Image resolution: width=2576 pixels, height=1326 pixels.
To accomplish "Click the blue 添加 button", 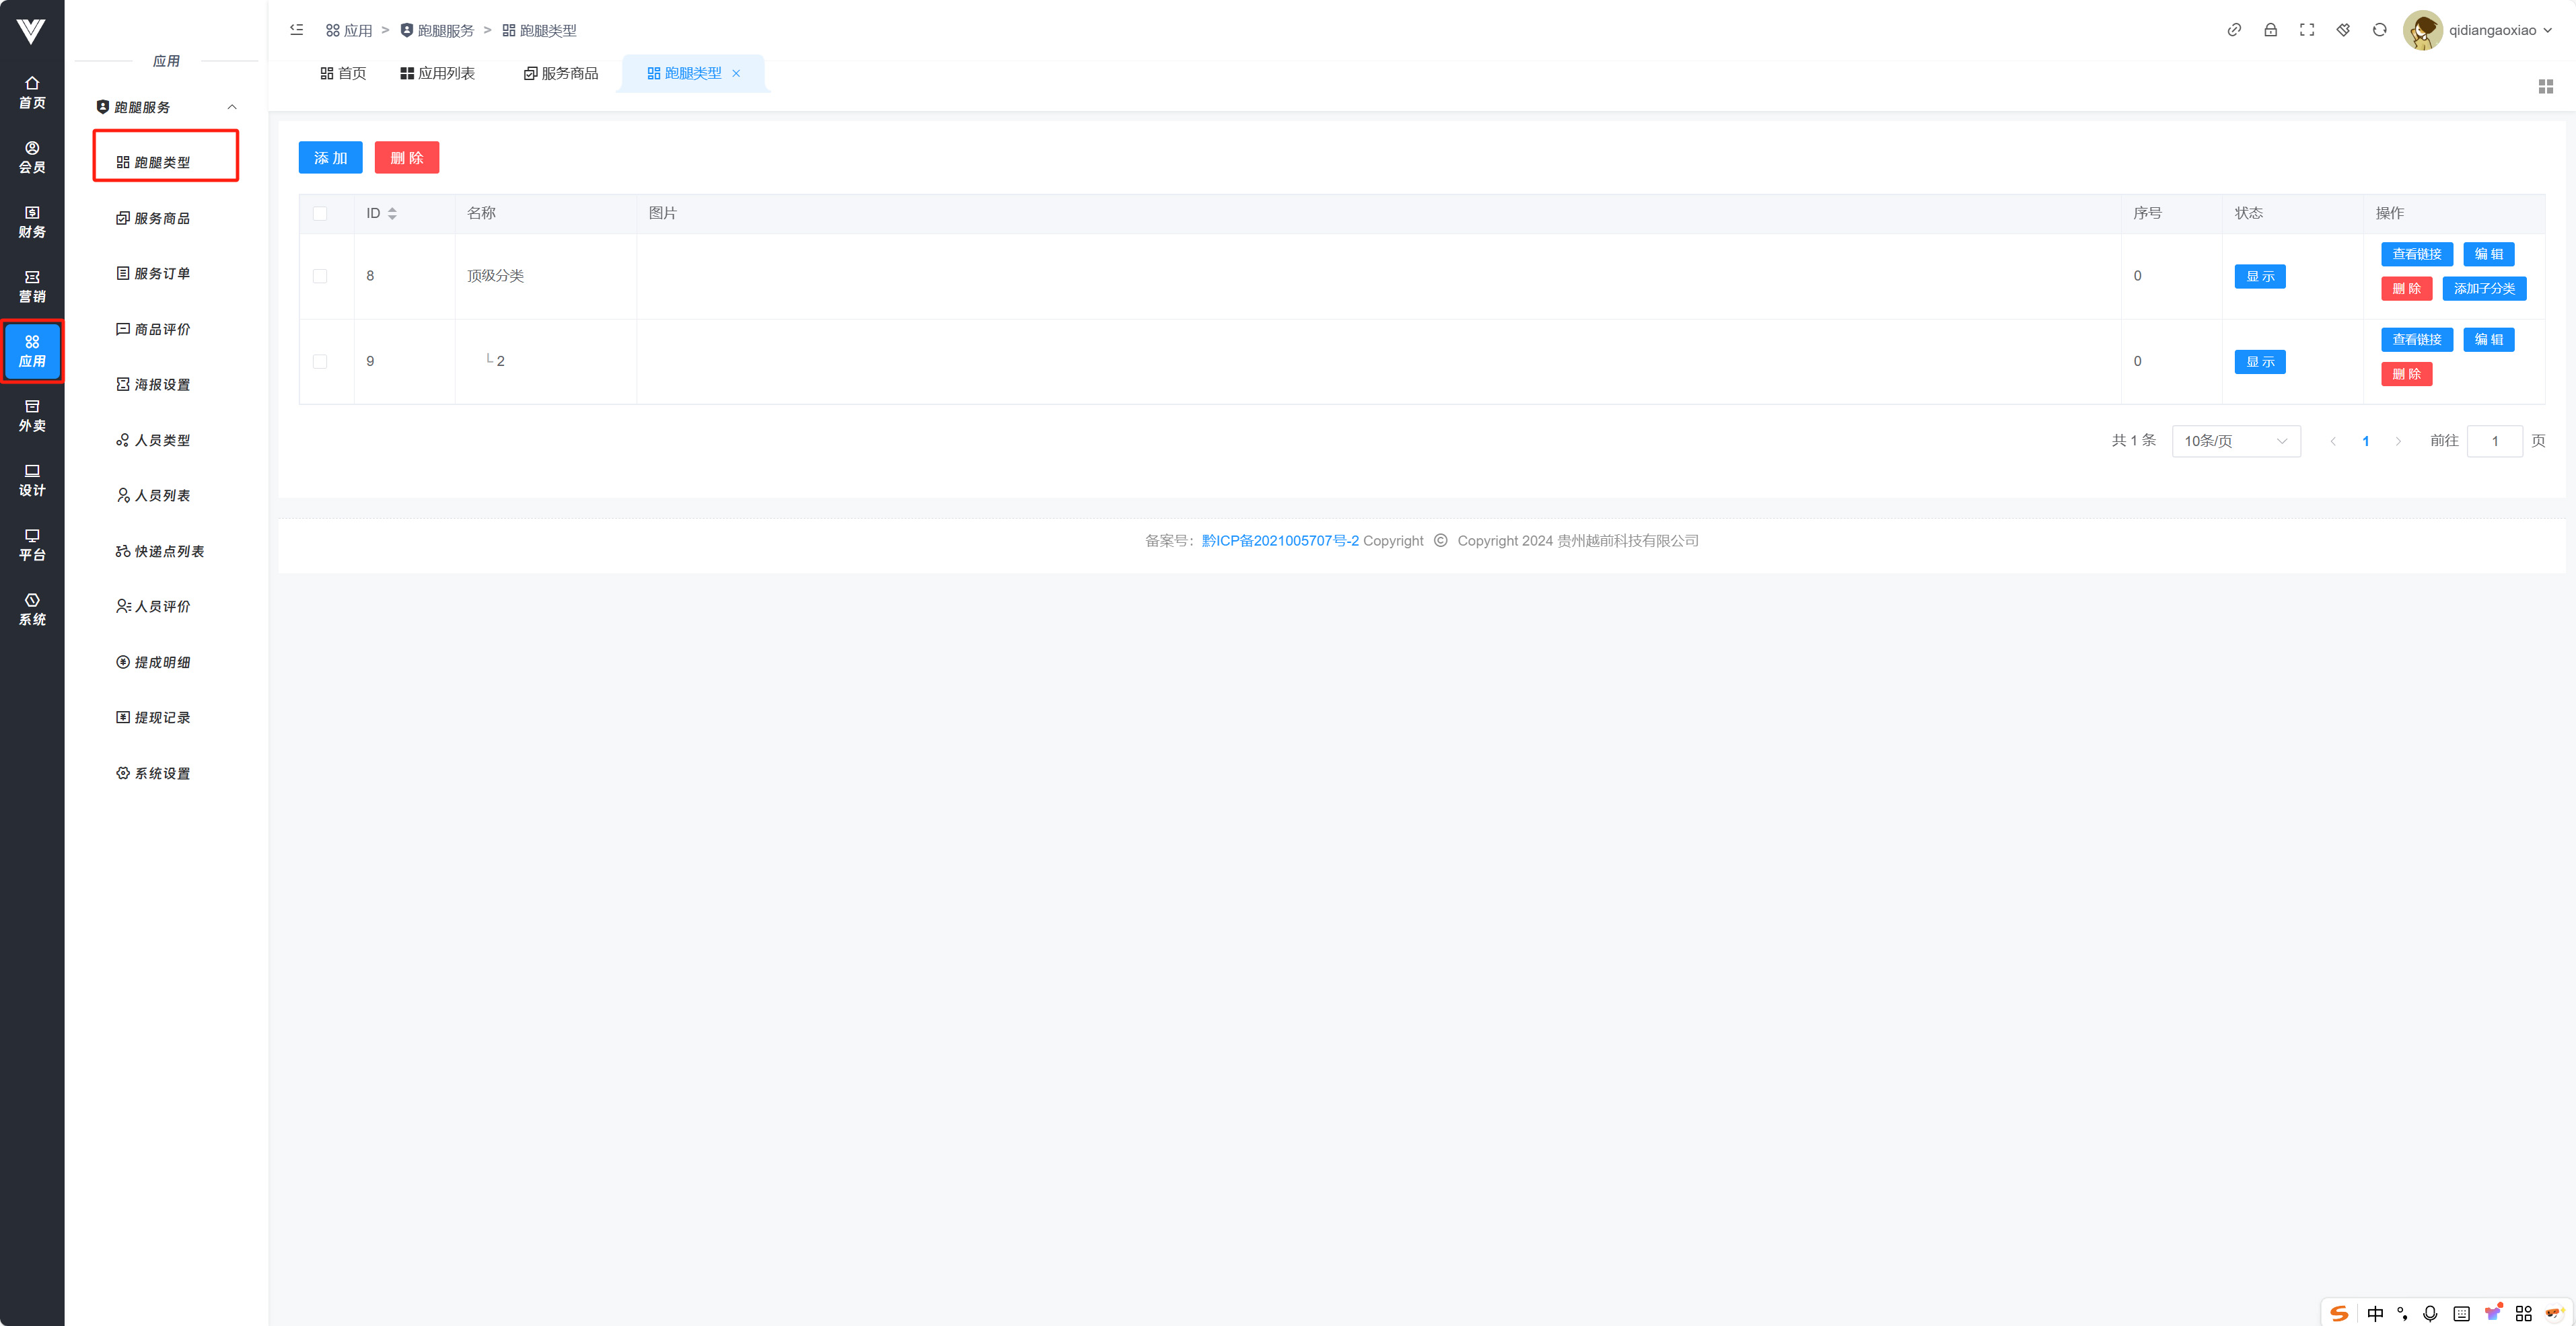I will tap(330, 158).
